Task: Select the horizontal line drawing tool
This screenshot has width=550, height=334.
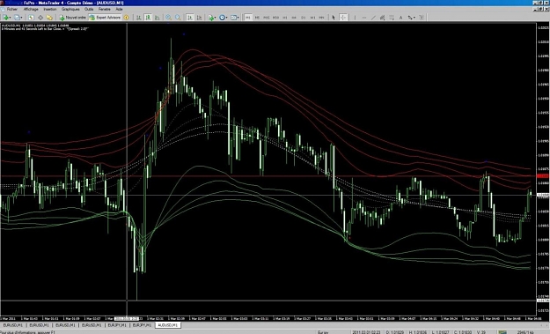Action: (364, 18)
